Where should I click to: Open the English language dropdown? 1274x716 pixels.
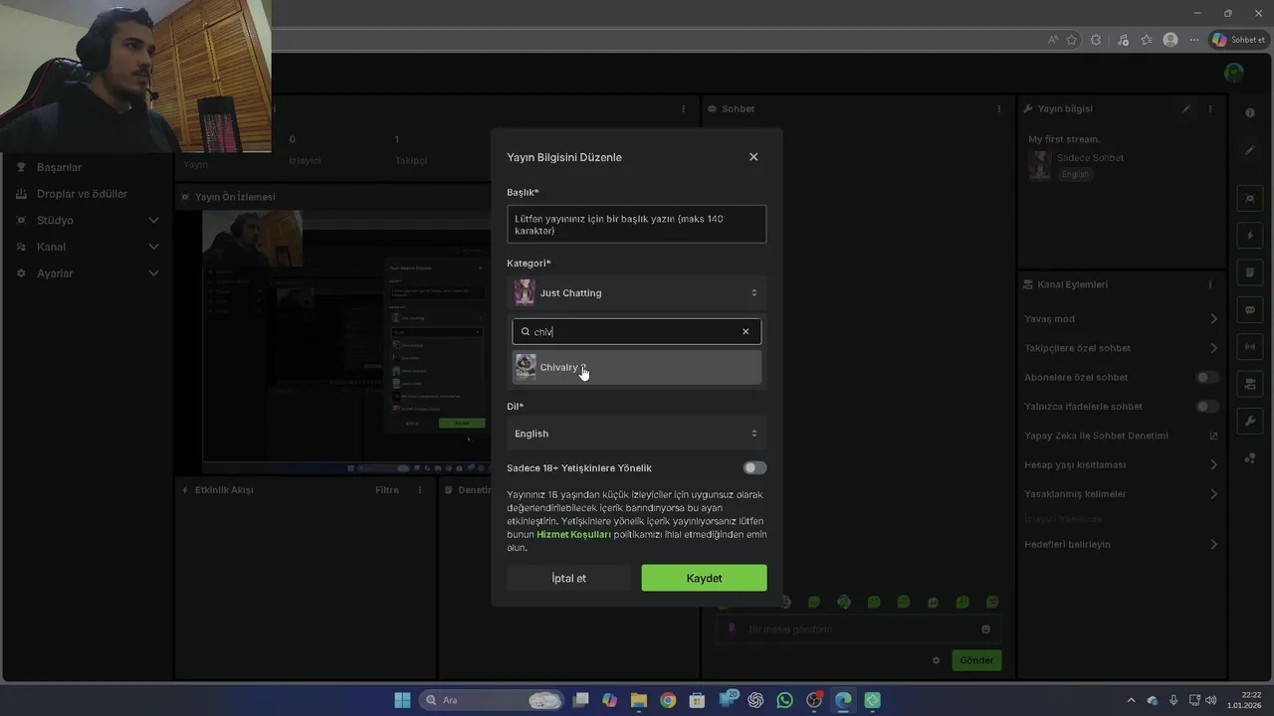click(x=637, y=434)
